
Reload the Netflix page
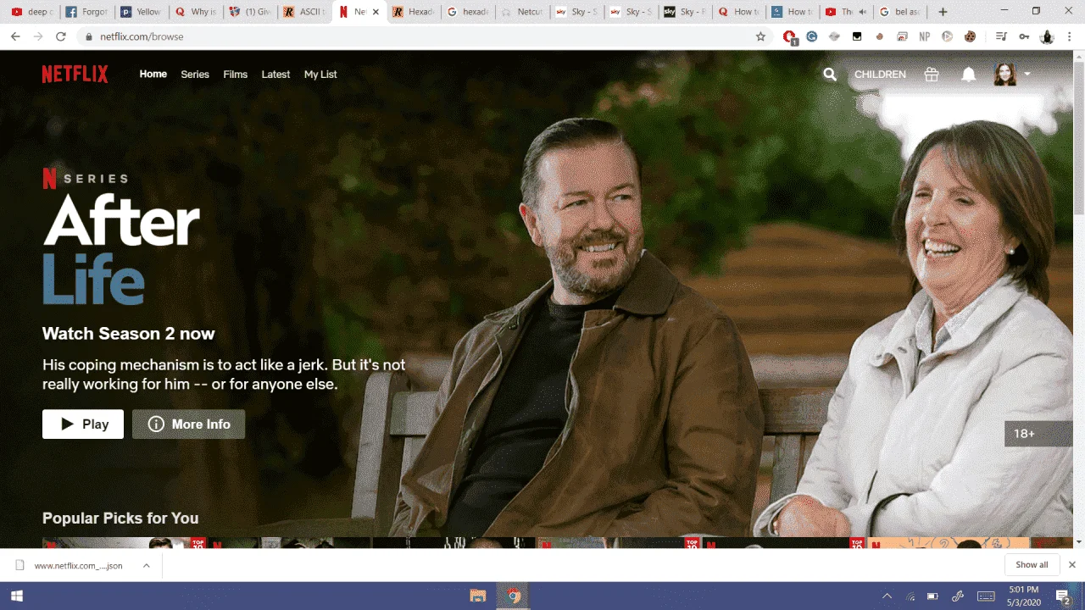[x=61, y=36]
